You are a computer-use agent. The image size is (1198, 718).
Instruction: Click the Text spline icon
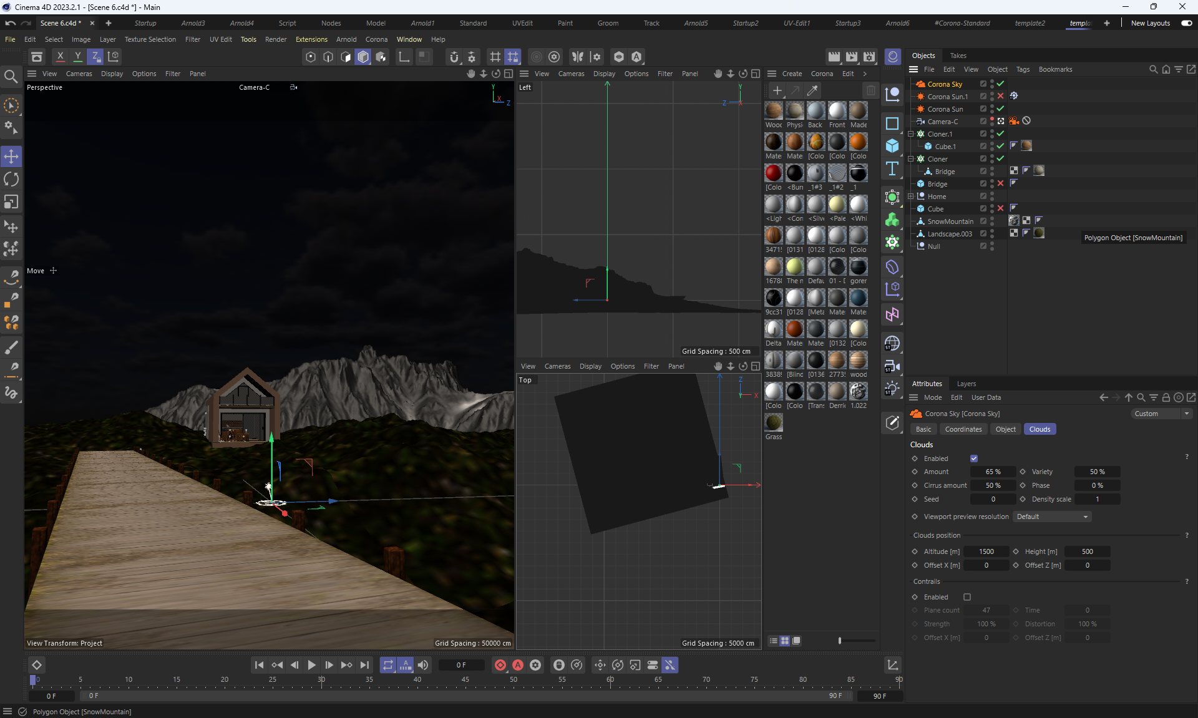(x=892, y=168)
